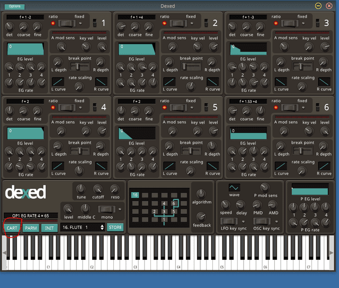
Task: Open the Options menu
Action: [x=15, y=6]
